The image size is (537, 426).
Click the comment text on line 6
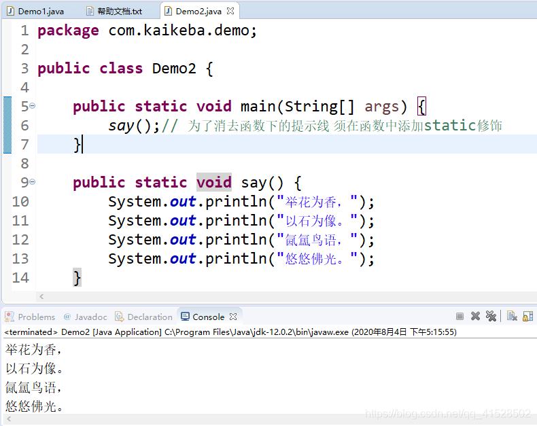332,126
